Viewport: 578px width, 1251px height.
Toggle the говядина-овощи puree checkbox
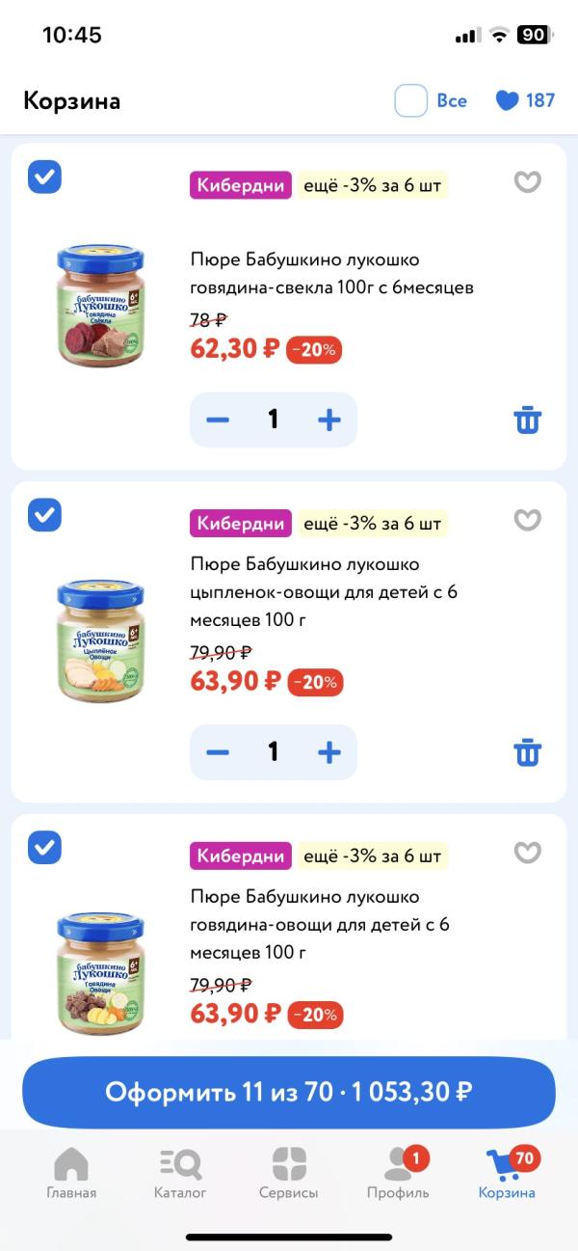click(44, 847)
